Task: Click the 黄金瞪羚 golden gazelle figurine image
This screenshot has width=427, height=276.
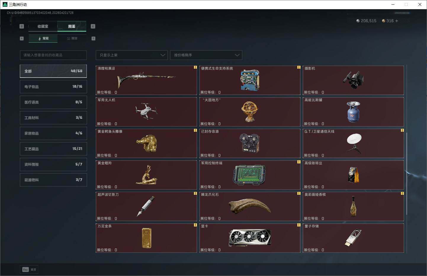Action: coord(146,175)
